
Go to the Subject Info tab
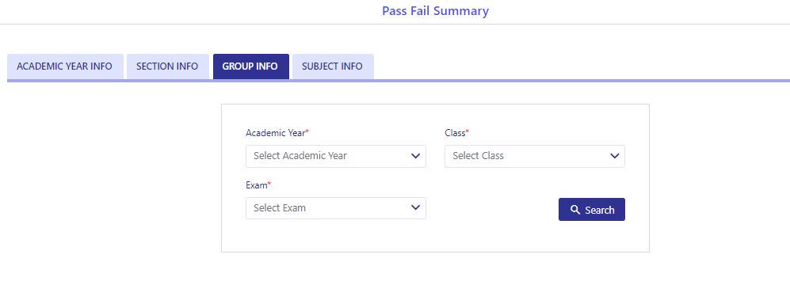point(333,66)
